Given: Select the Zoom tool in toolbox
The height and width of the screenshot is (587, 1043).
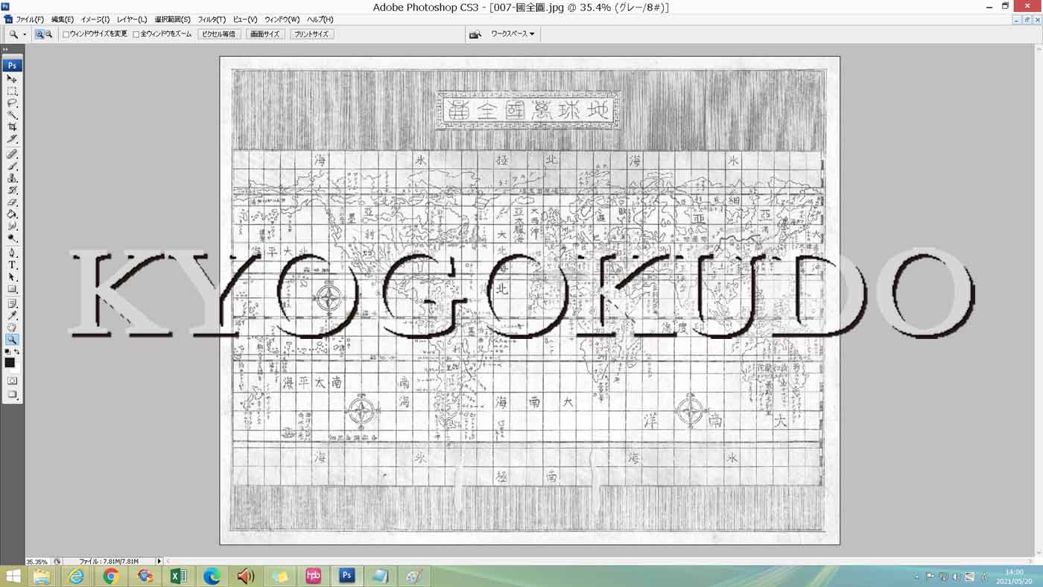Looking at the screenshot, I should point(12,340).
